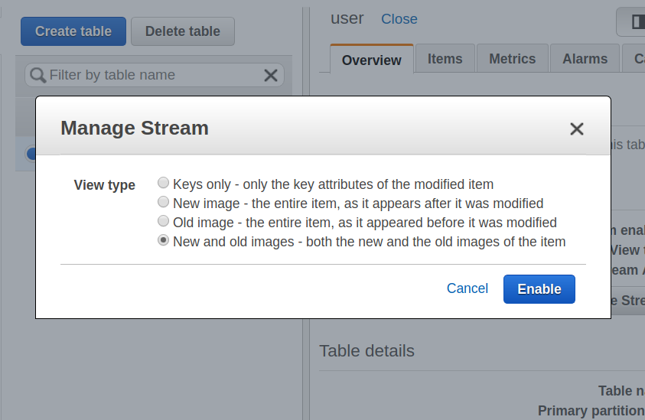Image resolution: width=645 pixels, height=420 pixels.
Task: Select New and old images option
Action: pyautogui.click(x=163, y=241)
